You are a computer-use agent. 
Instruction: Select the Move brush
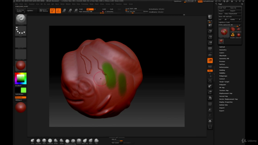(91, 141)
